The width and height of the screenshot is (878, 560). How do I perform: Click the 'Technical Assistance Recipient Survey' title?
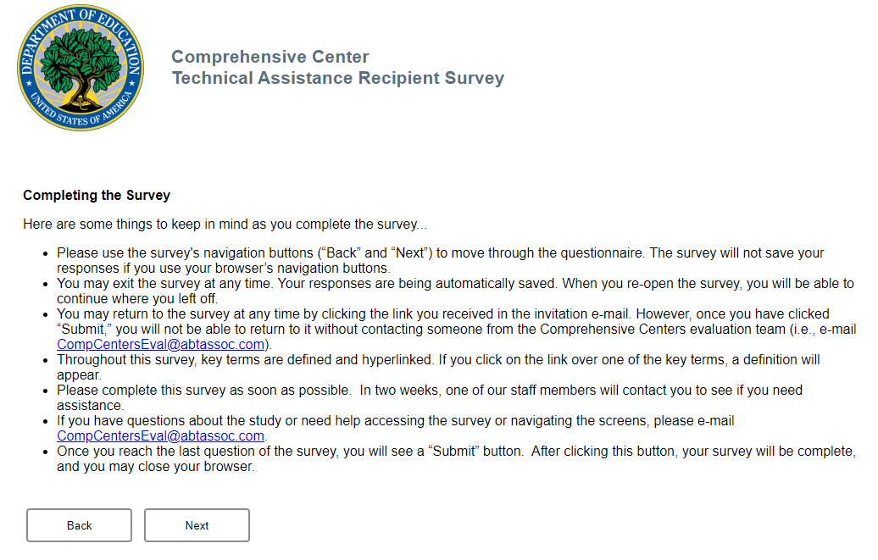pyautogui.click(x=337, y=79)
